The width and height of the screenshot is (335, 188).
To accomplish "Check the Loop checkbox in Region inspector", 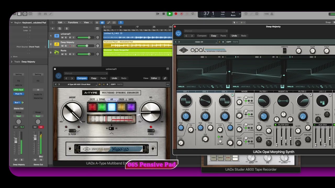I will point(30,30).
